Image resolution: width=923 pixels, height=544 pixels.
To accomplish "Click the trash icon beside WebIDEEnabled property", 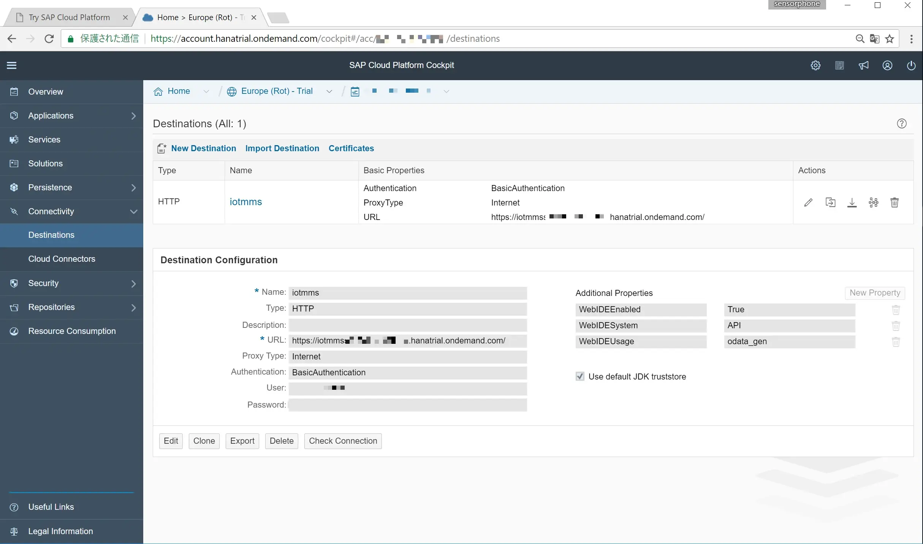I will click(896, 310).
